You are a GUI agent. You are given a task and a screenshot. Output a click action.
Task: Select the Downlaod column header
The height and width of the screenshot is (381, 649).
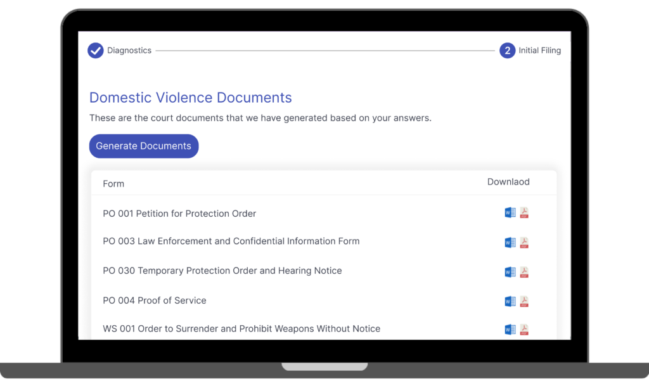pyautogui.click(x=508, y=182)
